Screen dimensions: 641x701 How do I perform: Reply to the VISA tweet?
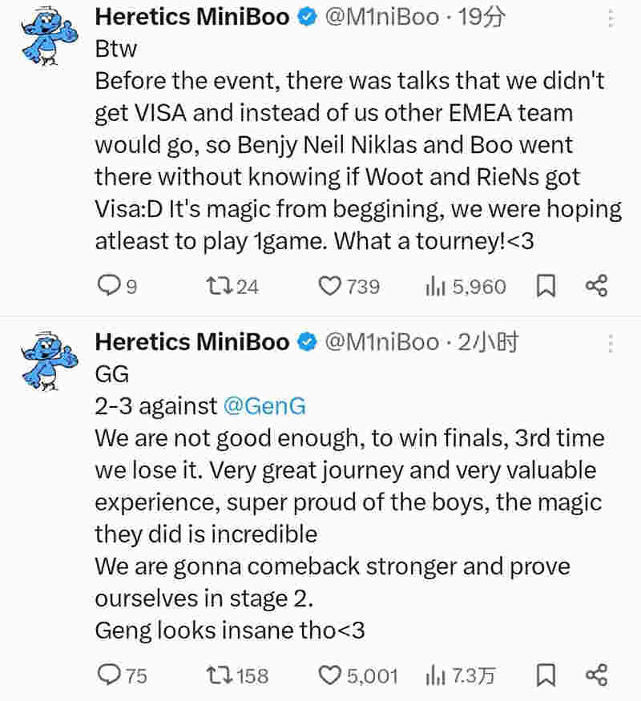[107, 286]
